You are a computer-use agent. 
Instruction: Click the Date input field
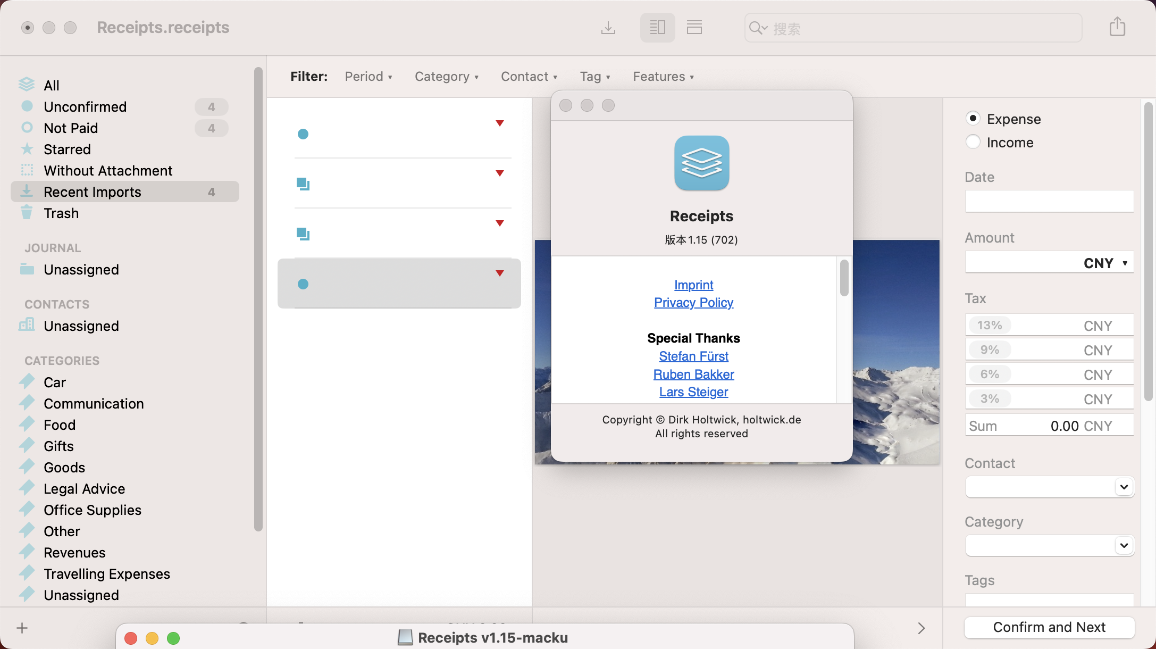[1049, 201]
